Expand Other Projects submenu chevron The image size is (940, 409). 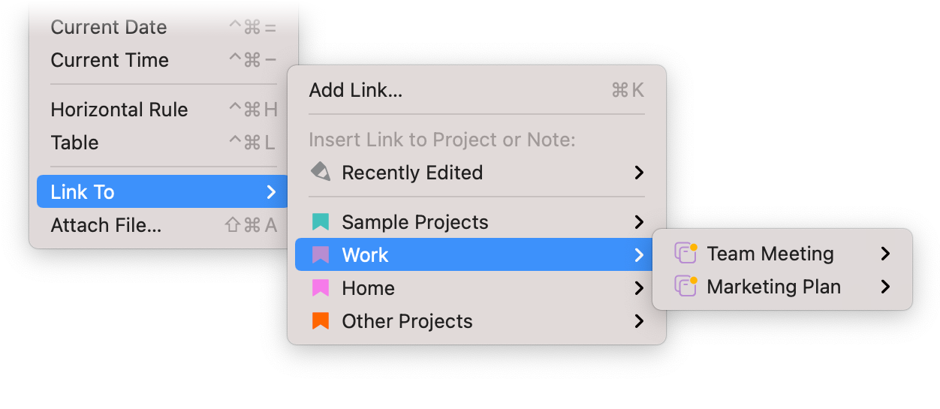click(x=639, y=321)
